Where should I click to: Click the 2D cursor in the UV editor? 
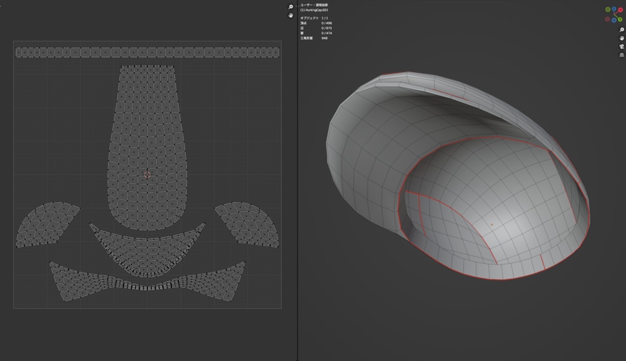point(147,174)
